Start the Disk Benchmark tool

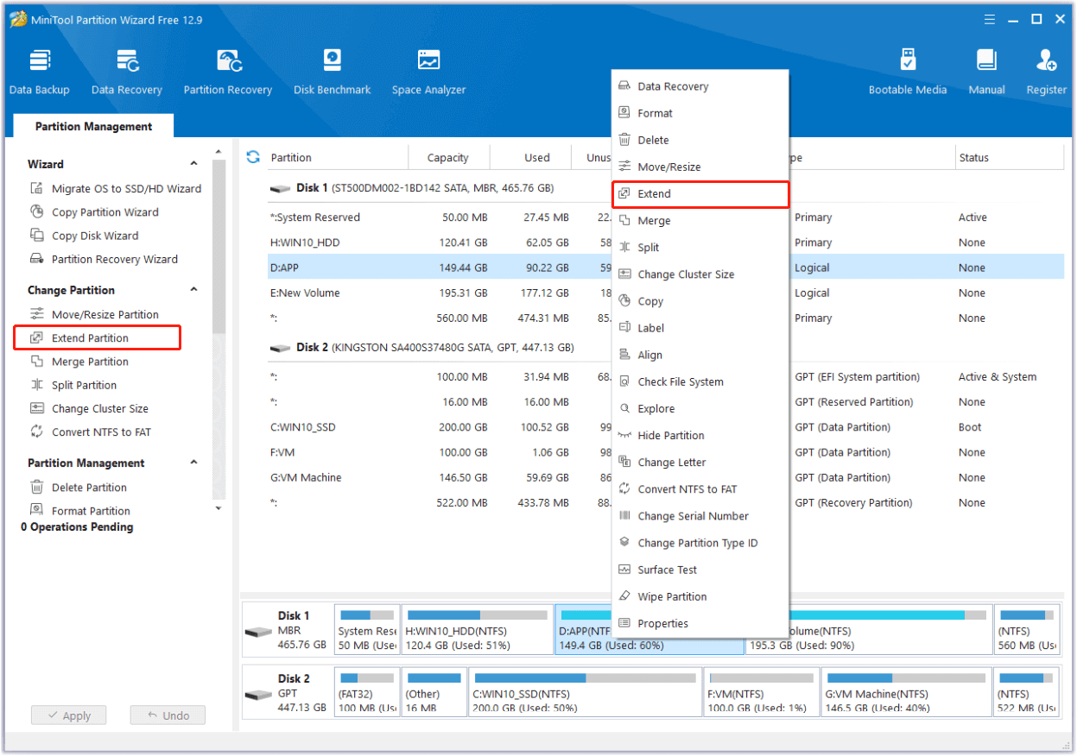coord(333,72)
